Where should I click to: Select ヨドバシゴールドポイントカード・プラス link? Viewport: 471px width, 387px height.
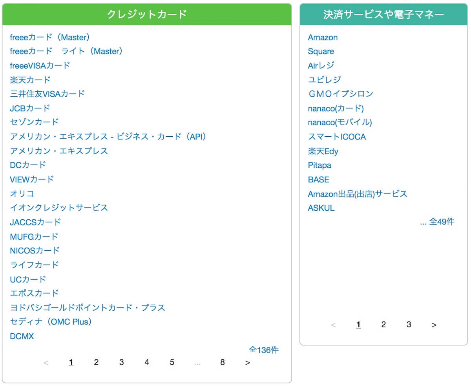pyautogui.click(x=88, y=307)
